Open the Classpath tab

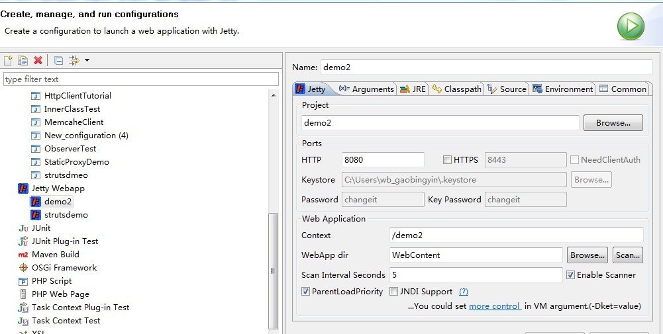(x=457, y=89)
